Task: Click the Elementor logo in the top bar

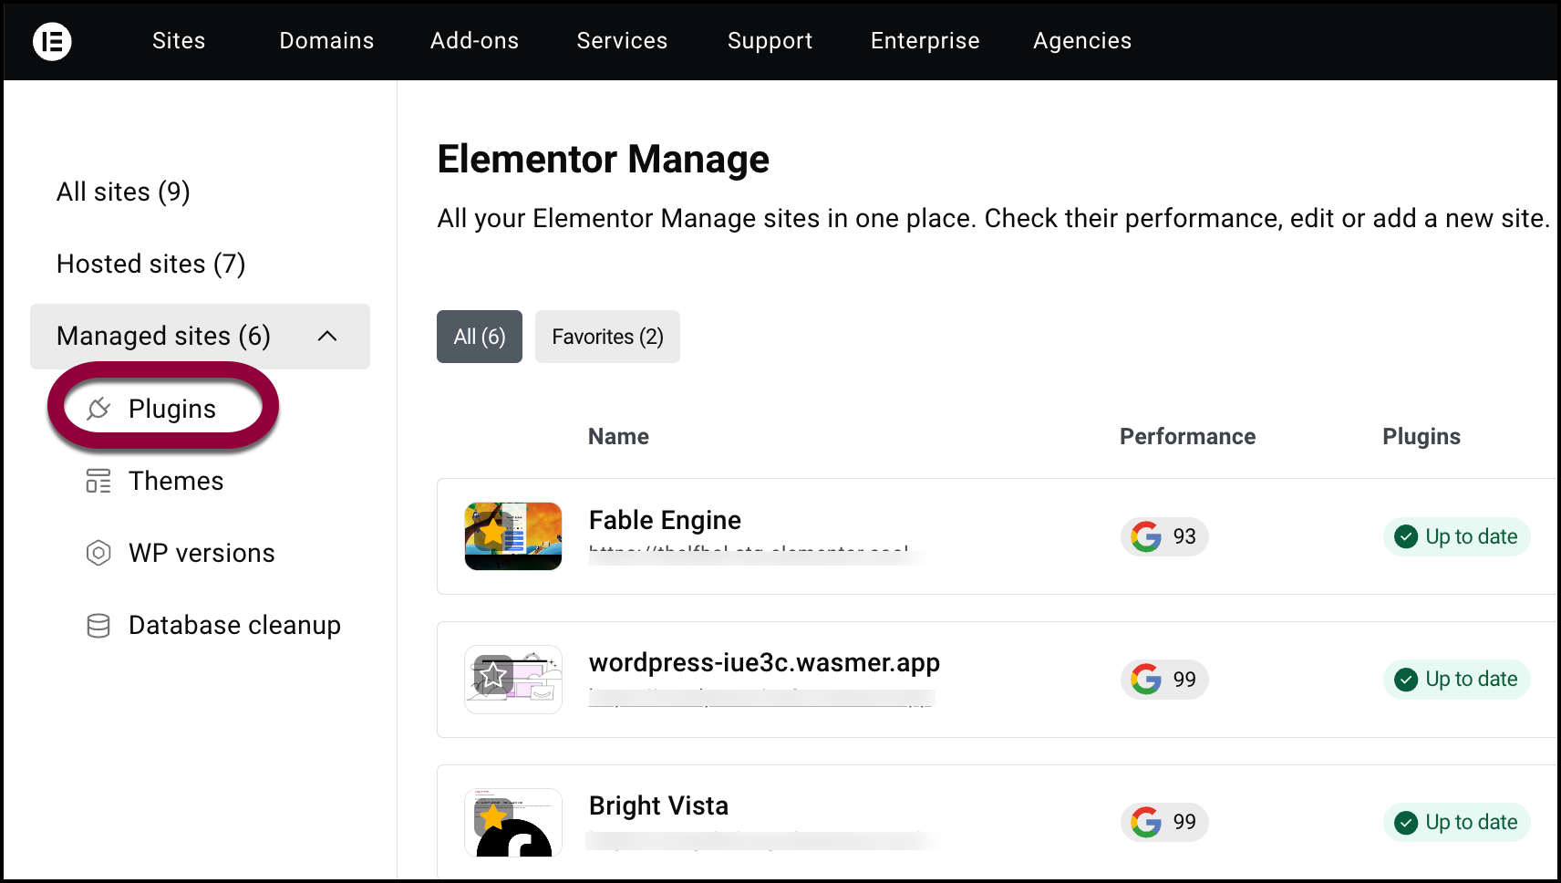Action: point(52,41)
